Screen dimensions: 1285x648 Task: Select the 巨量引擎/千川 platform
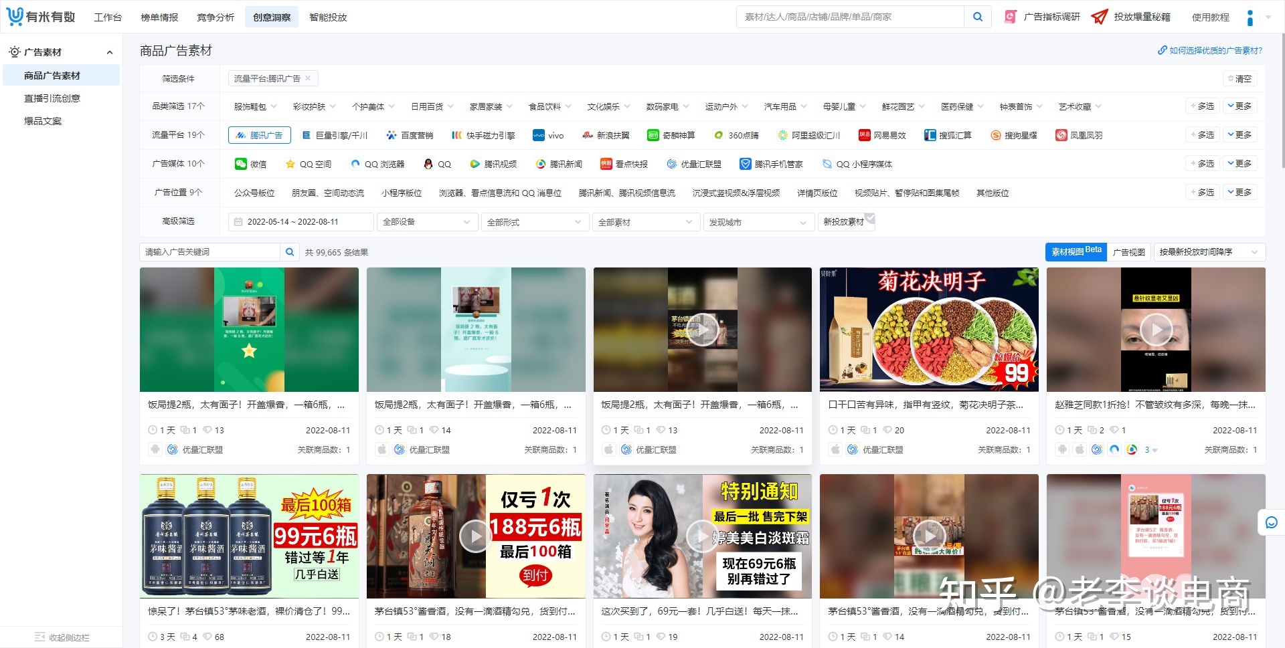click(335, 135)
